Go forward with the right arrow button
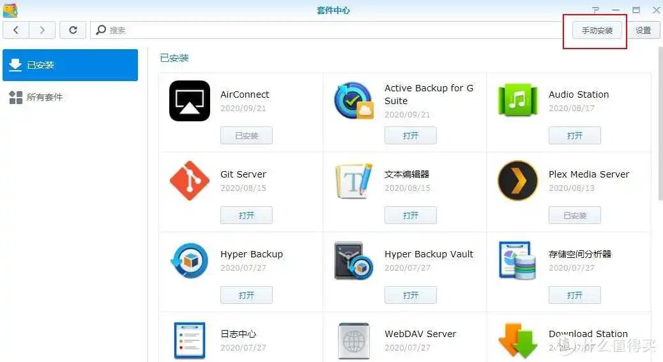 pos(42,30)
